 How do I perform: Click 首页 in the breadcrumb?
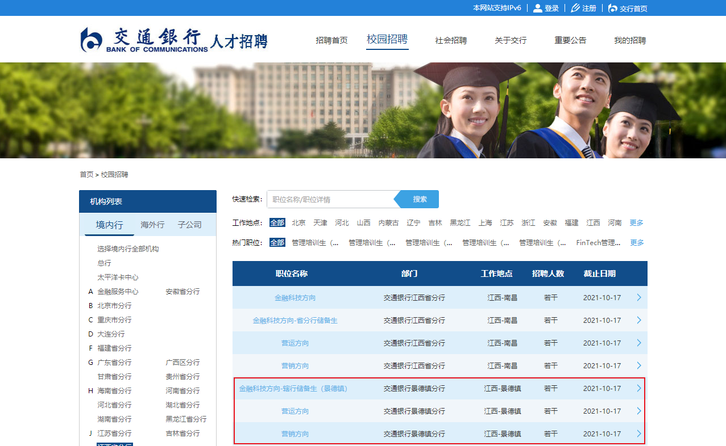[86, 175]
